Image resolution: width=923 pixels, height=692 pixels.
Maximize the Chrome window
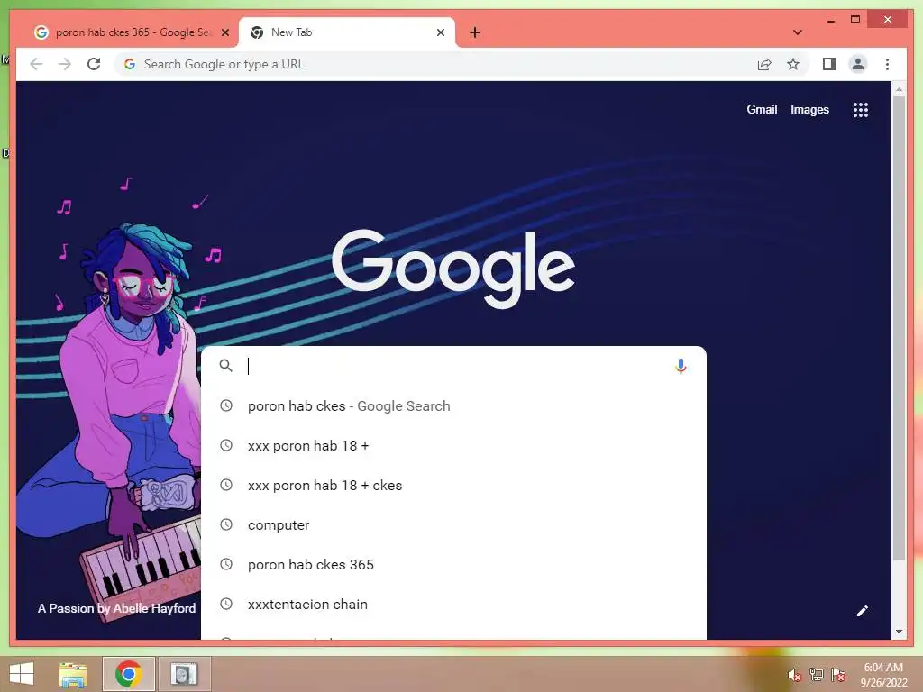tap(855, 20)
